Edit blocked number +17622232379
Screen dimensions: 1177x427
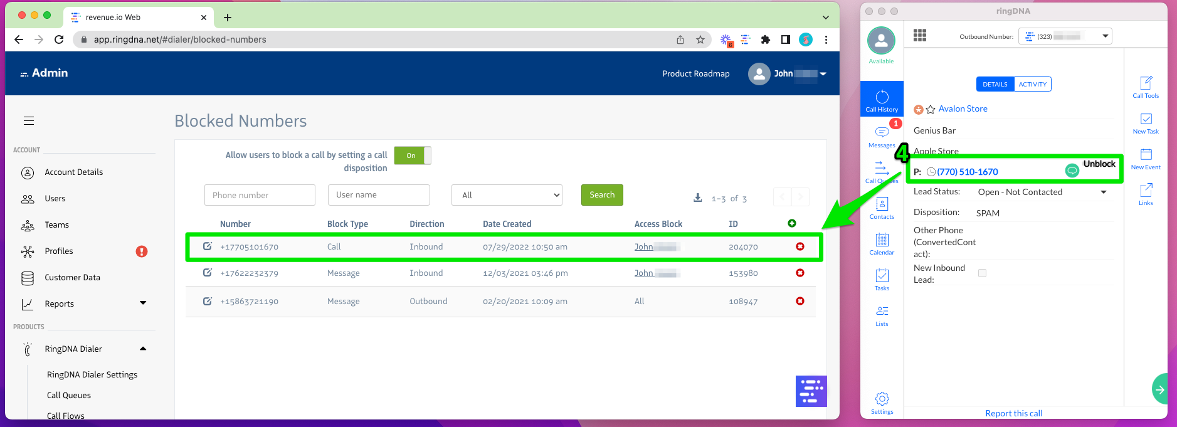208,273
